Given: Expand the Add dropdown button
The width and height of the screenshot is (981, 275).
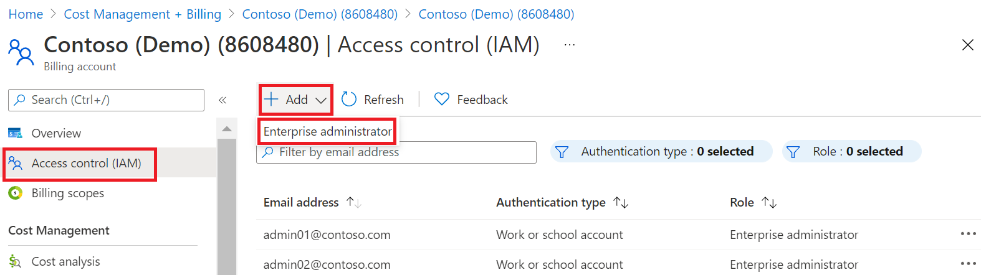Looking at the screenshot, I should click(295, 100).
